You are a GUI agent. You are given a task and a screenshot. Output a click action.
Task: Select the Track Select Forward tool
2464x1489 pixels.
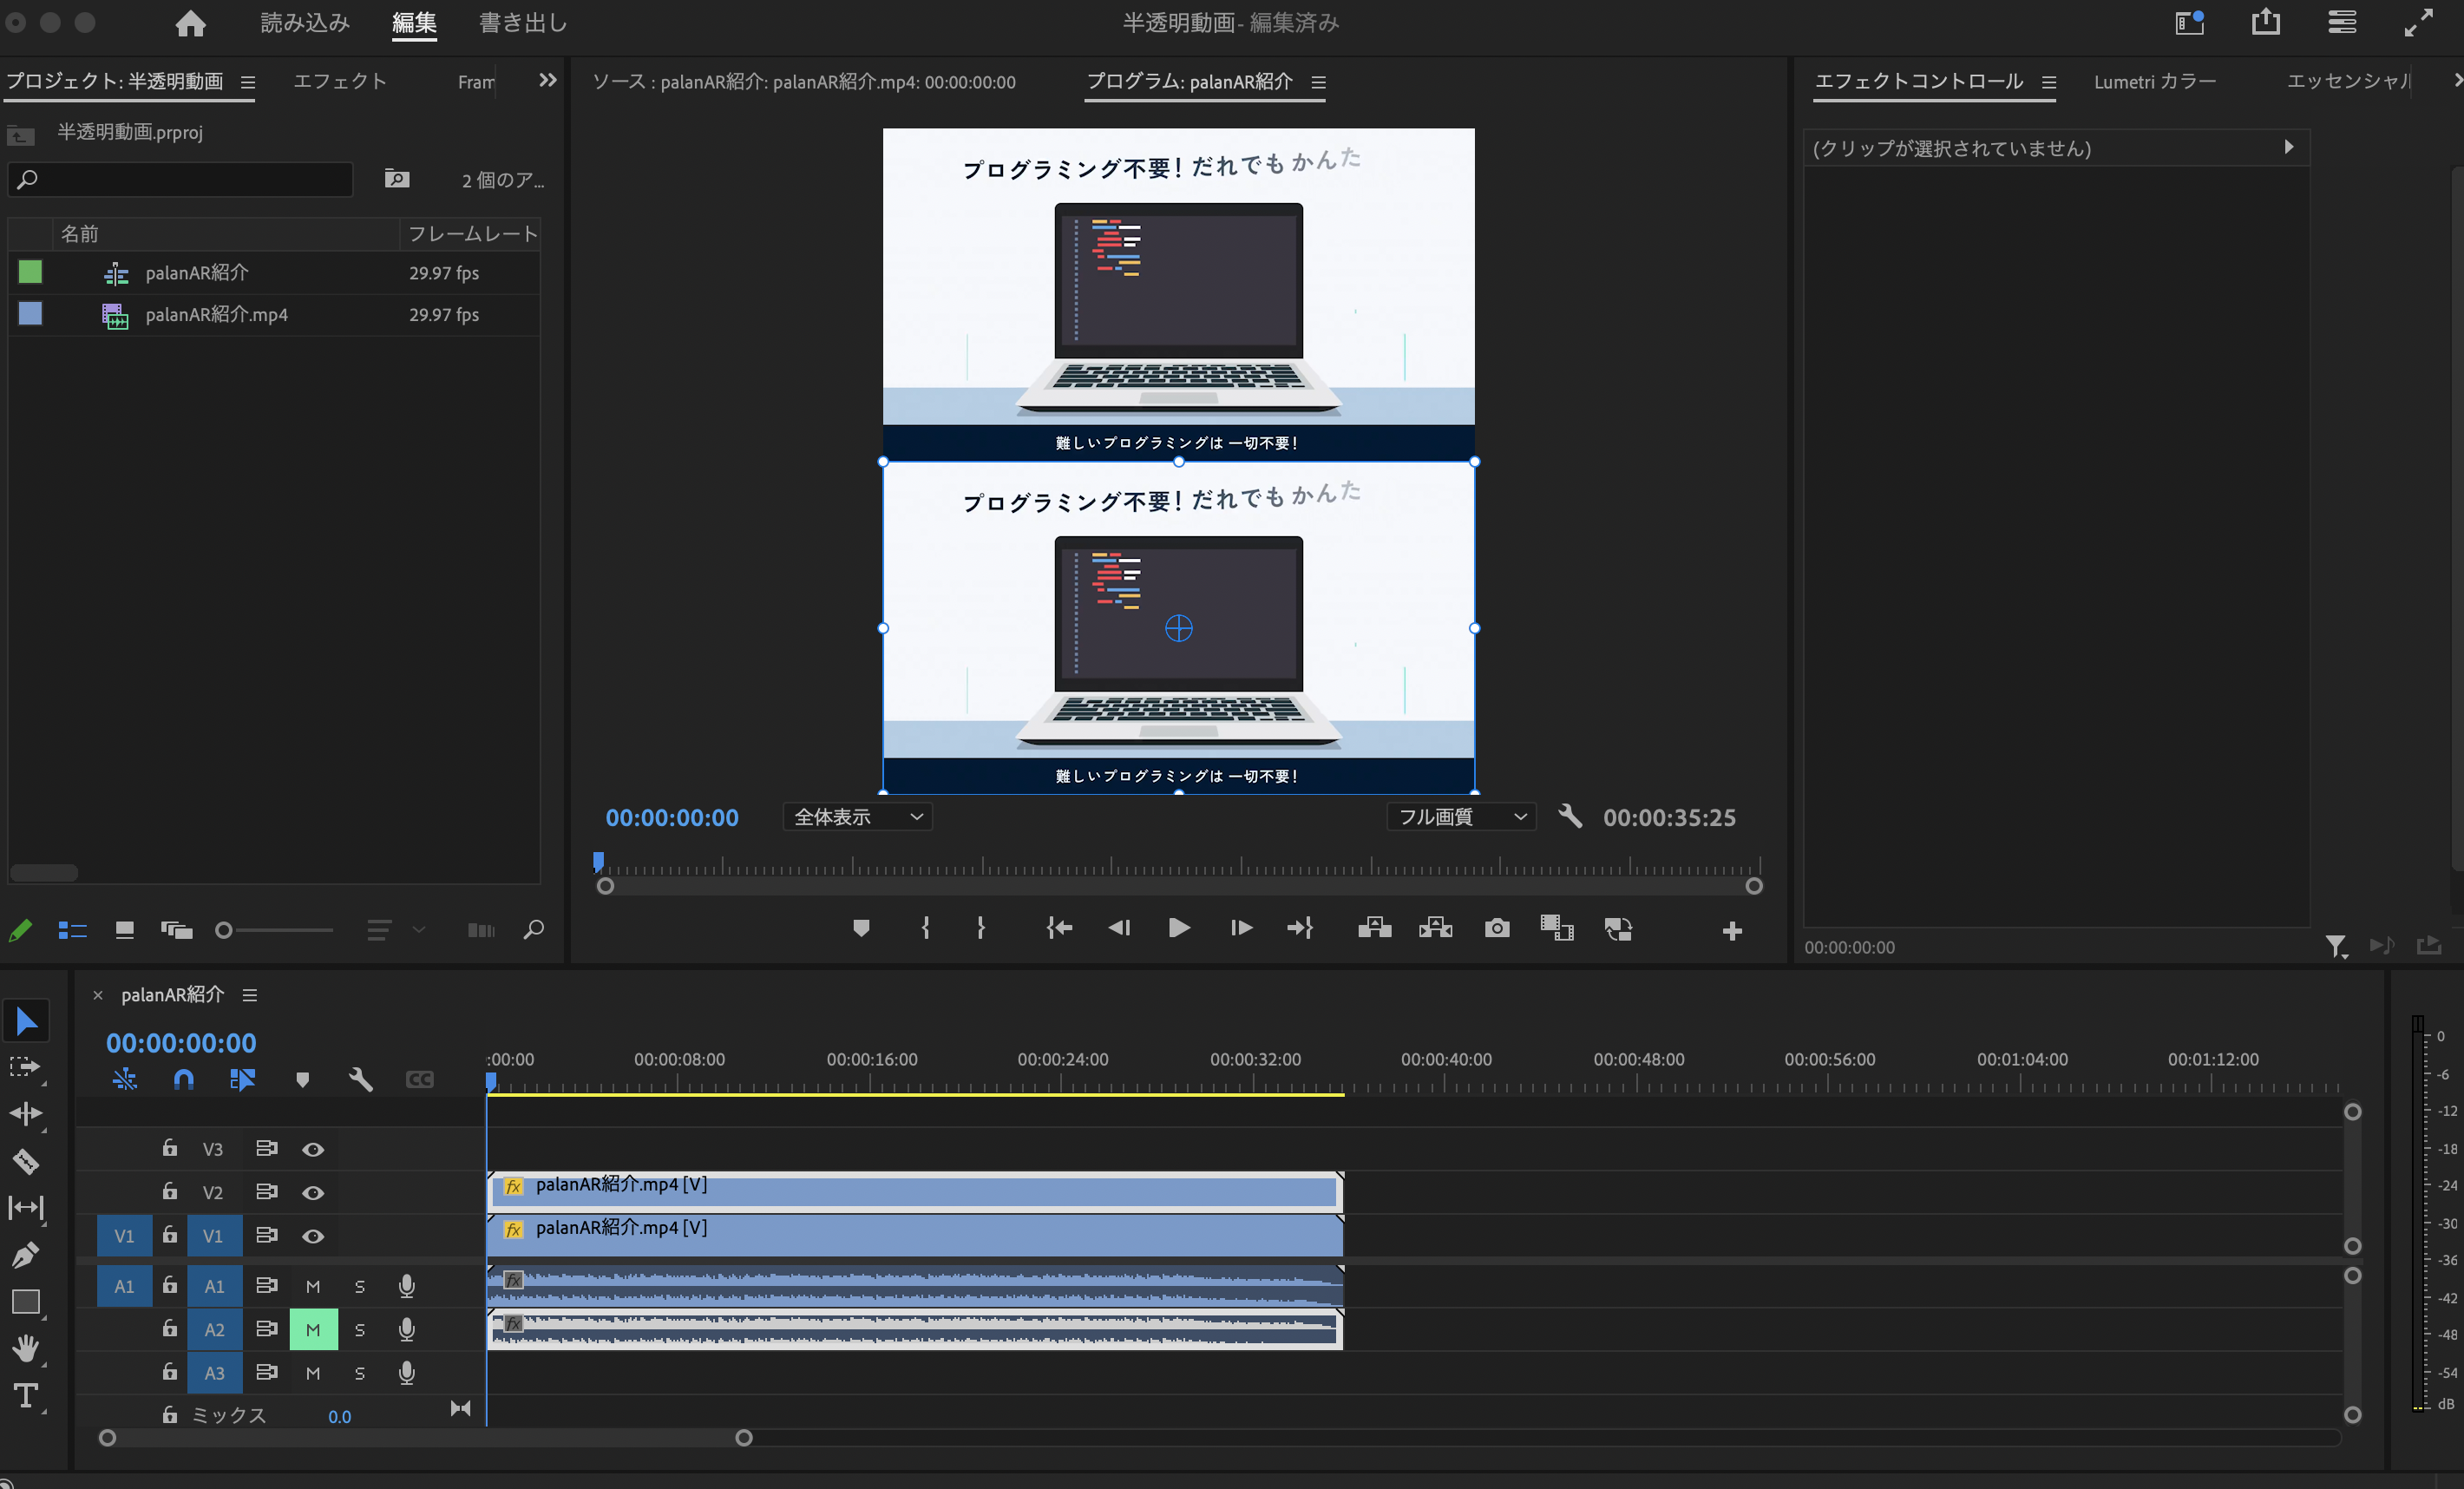pos(24,1067)
